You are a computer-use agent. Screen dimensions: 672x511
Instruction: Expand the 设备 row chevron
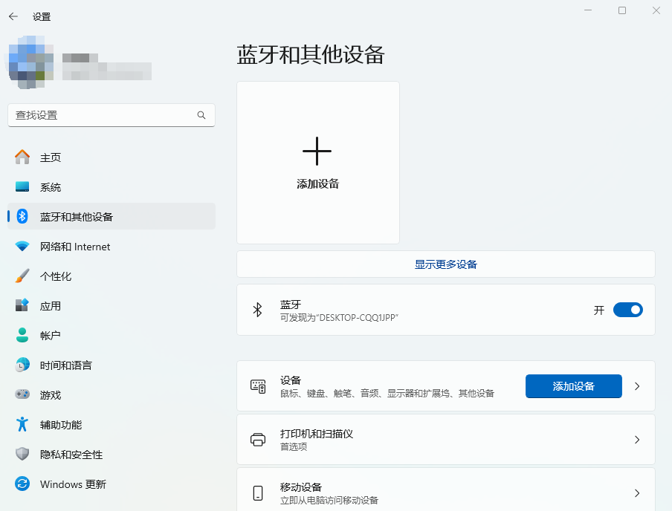(x=637, y=386)
